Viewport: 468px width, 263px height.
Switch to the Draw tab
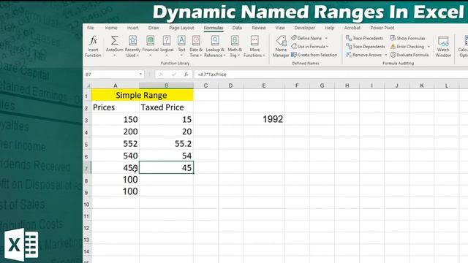154,28
